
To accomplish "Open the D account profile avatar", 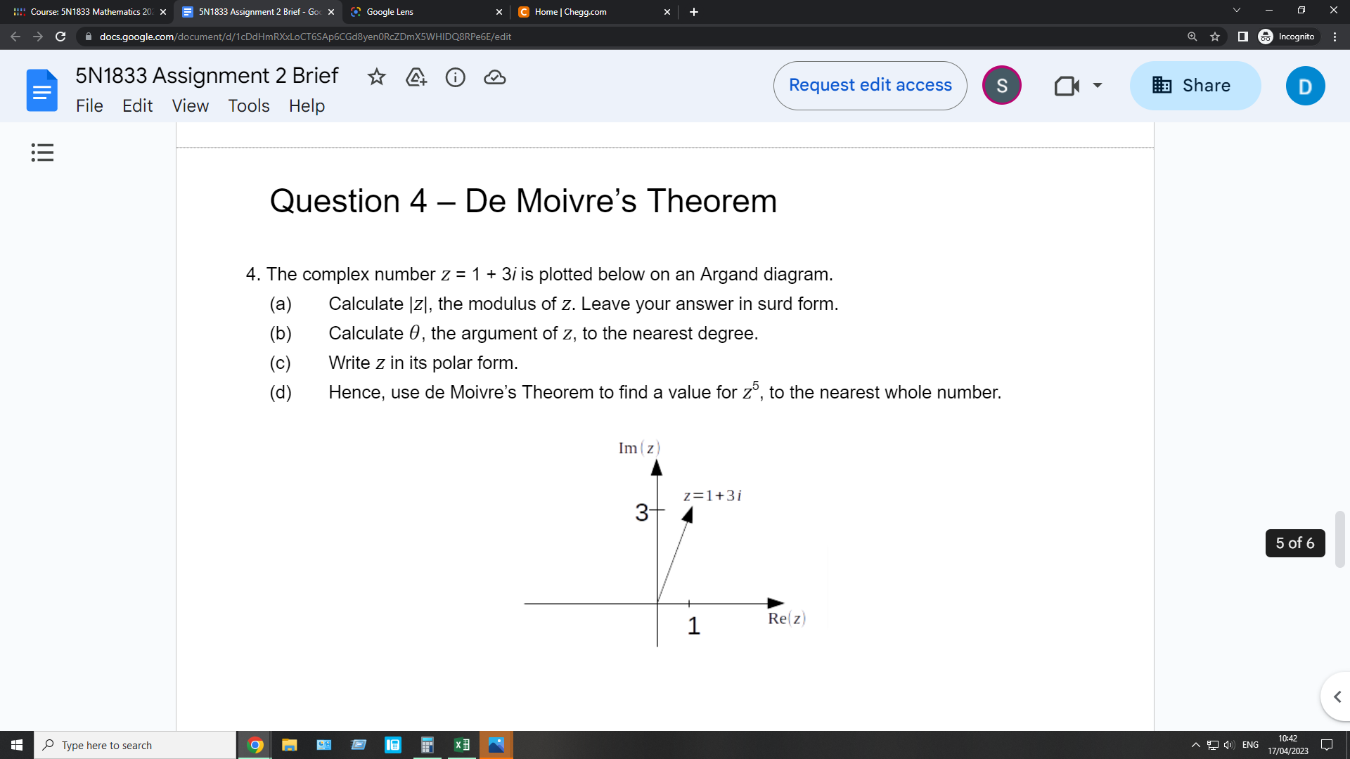I will [1305, 86].
